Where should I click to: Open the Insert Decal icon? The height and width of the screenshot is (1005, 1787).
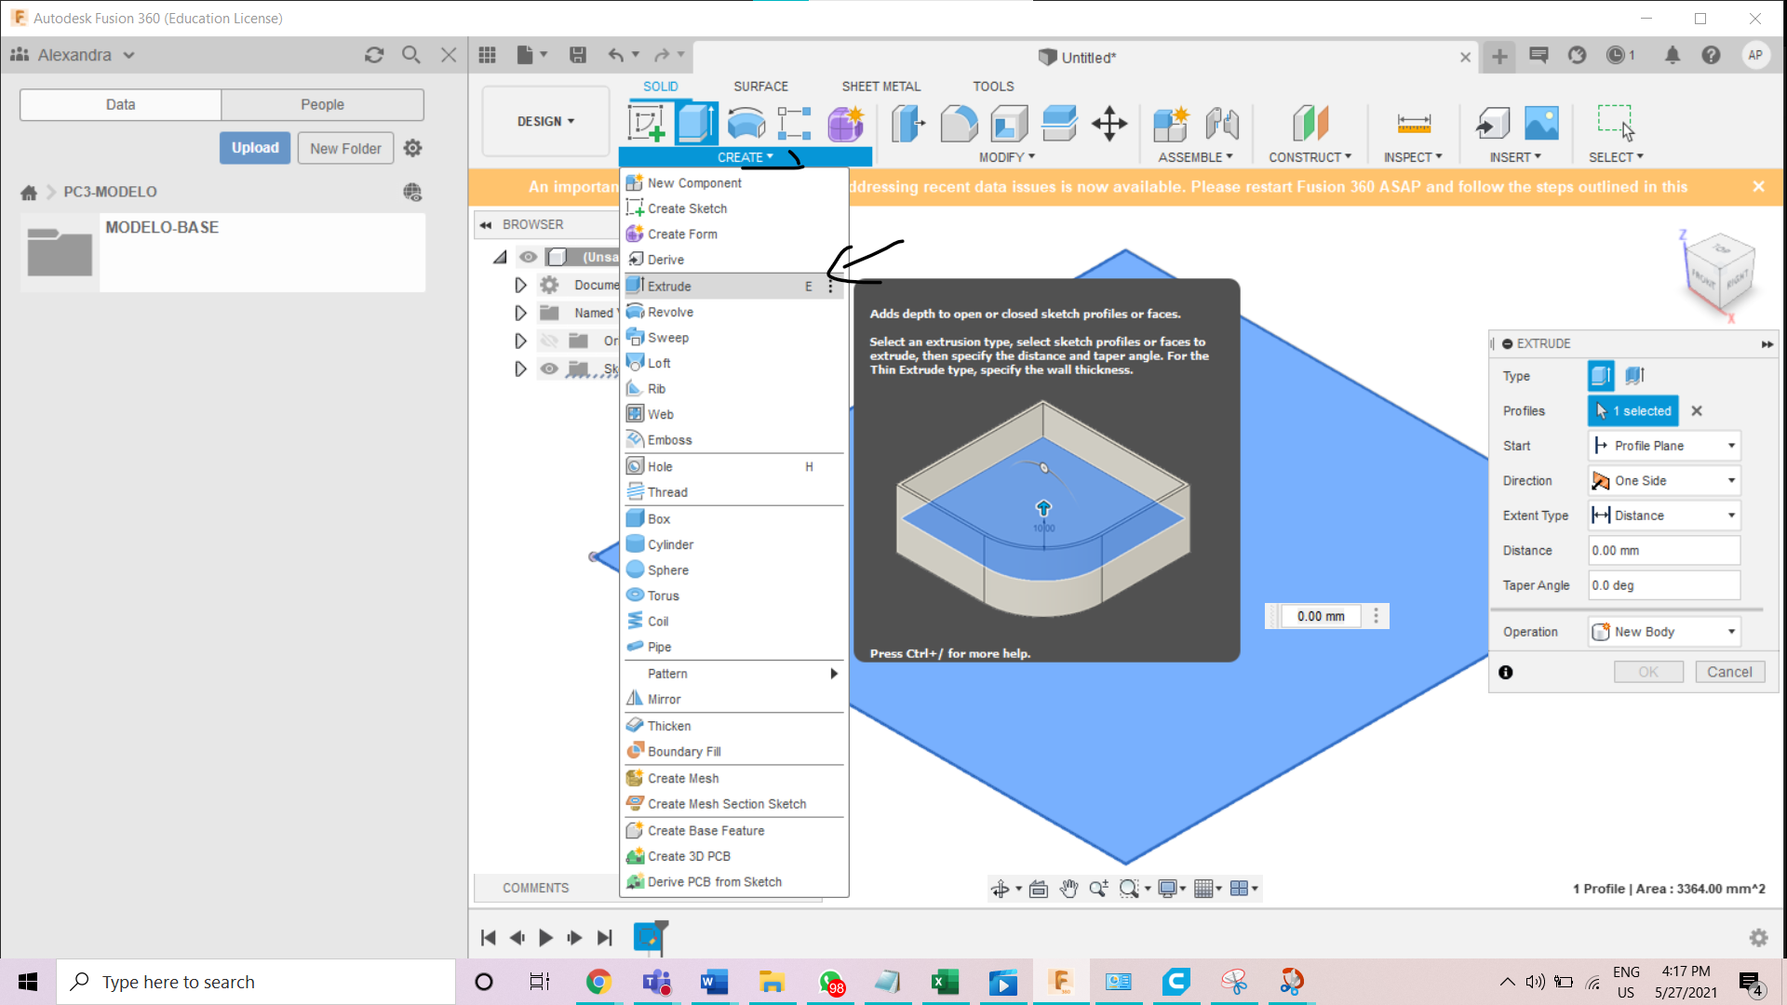coord(1541,123)
